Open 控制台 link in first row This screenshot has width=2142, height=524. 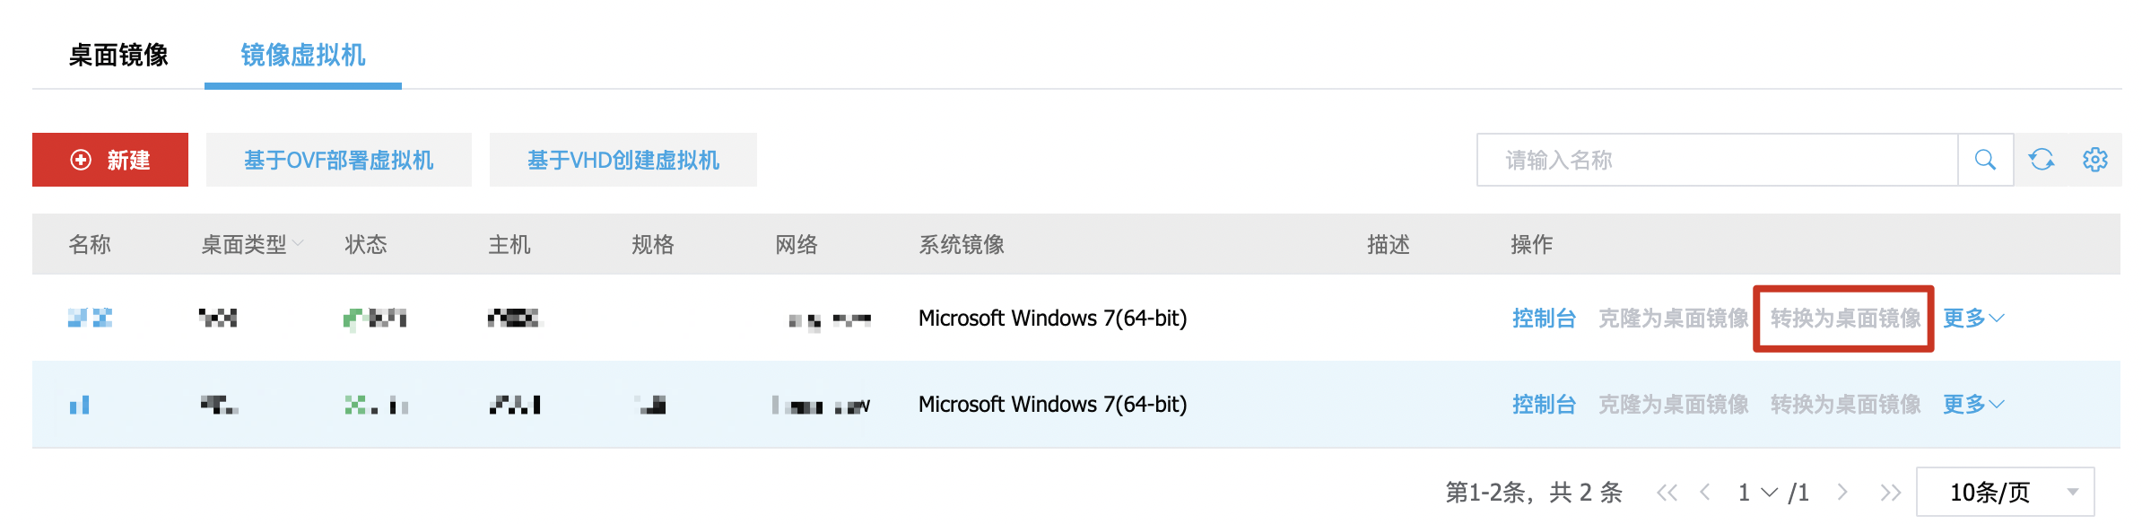coord(1544,319)
